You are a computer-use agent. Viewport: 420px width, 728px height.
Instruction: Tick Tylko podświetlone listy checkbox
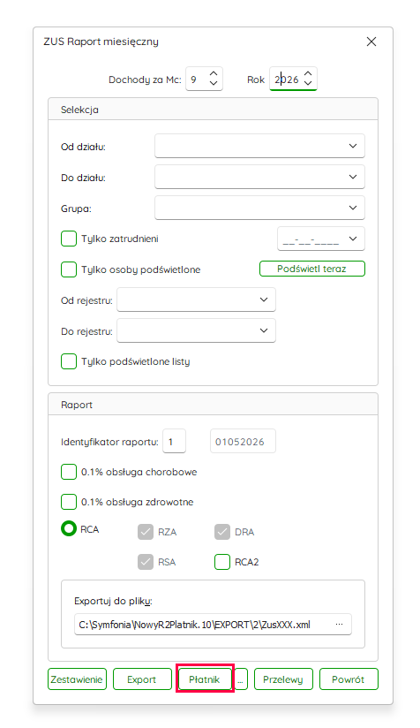tap(69, 361)
